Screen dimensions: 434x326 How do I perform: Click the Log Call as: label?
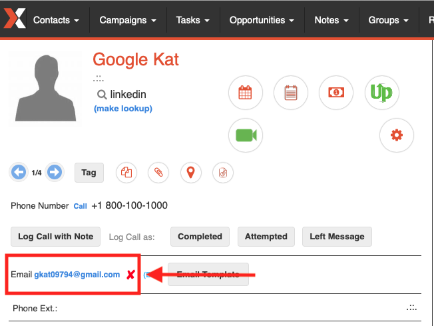click(x=132, y=237)
